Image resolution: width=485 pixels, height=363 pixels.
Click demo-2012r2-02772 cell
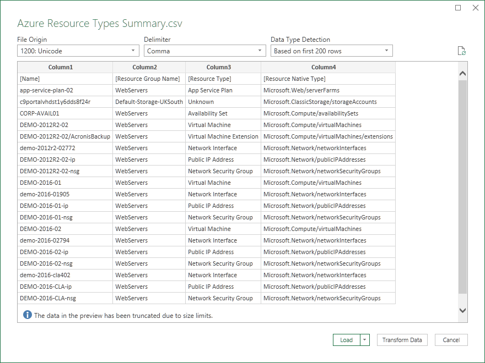point(65,148)
